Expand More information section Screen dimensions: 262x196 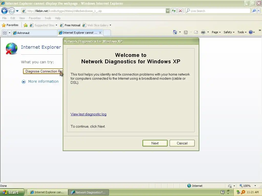point(40,81)
